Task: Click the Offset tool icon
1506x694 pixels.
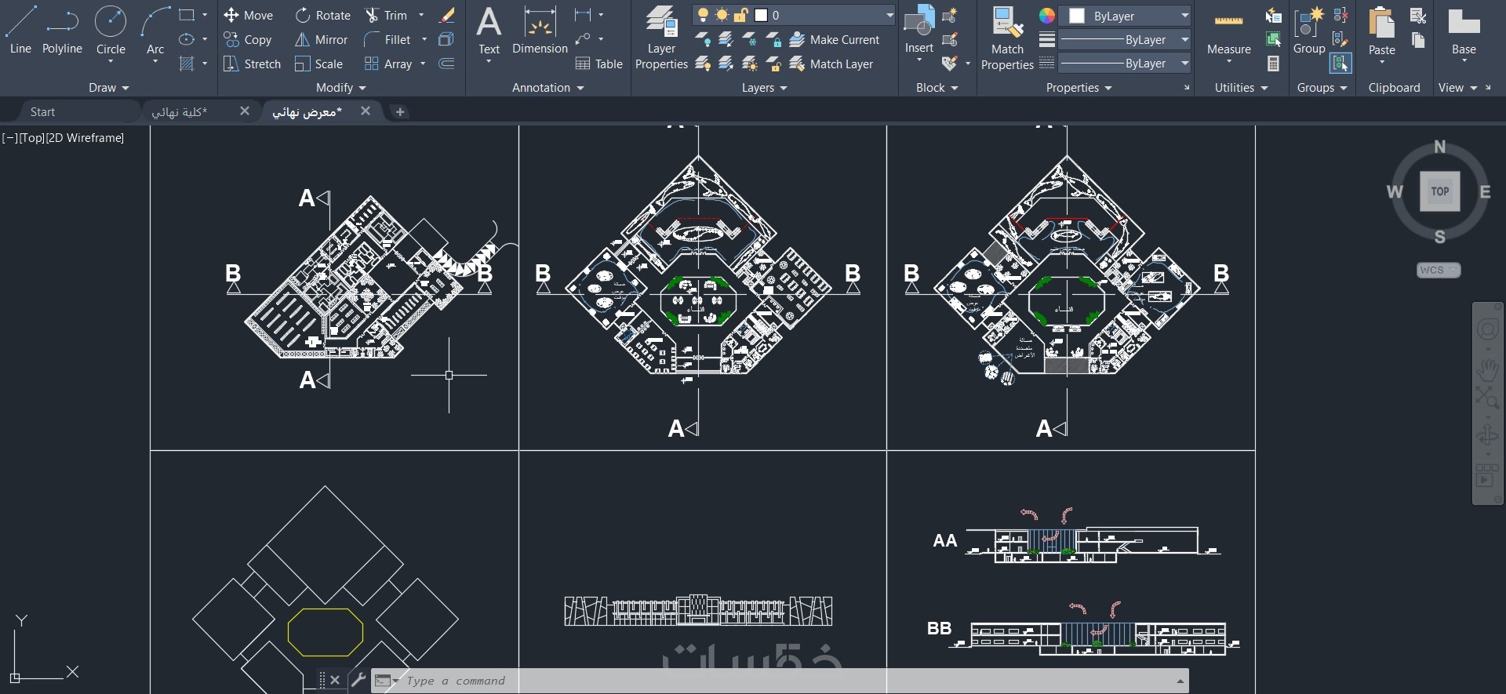Action: [x=446, y=64]
